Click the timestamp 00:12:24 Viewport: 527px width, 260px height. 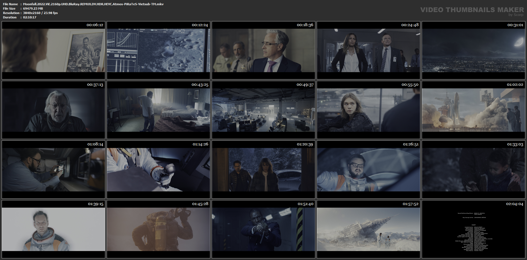click(x=200, y=25)
